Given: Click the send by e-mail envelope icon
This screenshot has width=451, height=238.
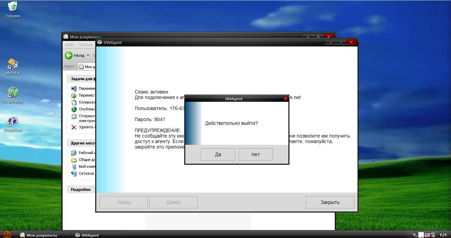Looking at the screenshot, I should (74, 116).
